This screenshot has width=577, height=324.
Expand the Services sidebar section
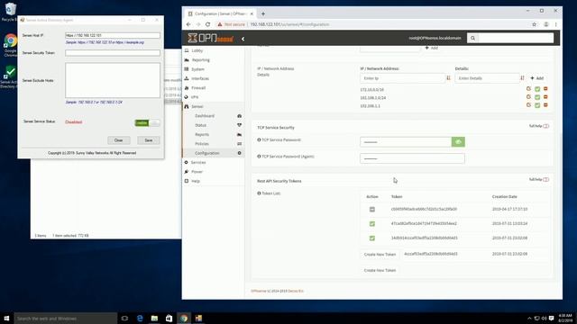pos(198,162)
